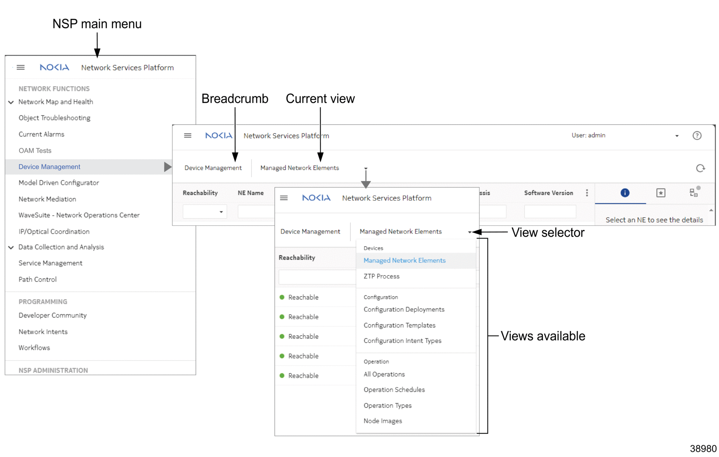Open view selector arrow in back window
Image resolution: width=719 pixels, height=457 pixels.
366,168
